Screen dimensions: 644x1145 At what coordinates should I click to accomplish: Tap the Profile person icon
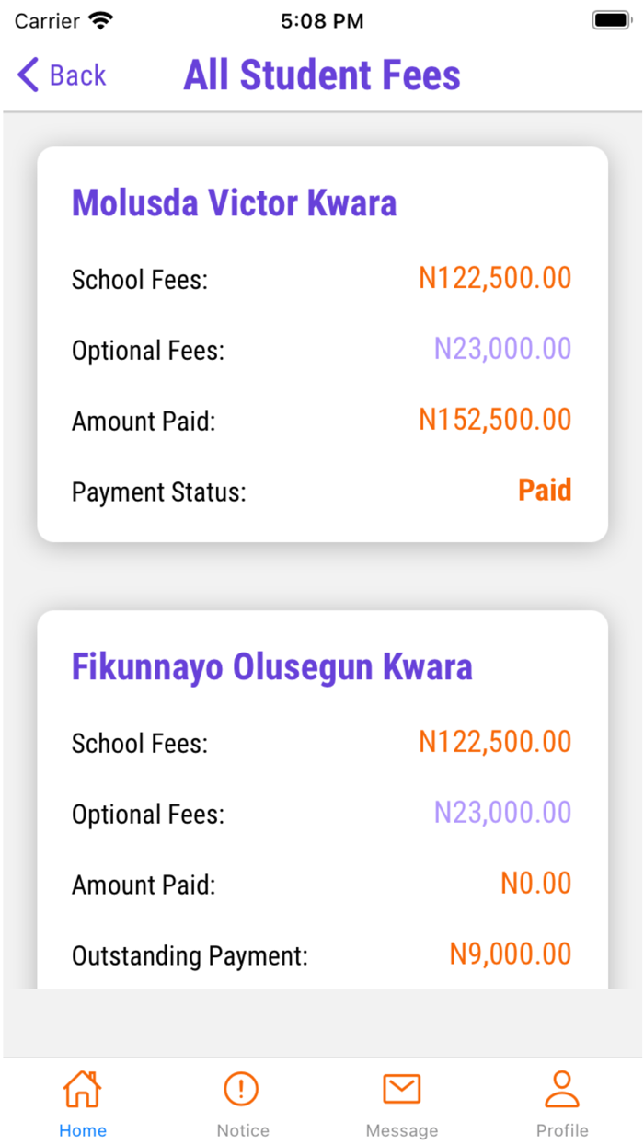point(561,1087)
